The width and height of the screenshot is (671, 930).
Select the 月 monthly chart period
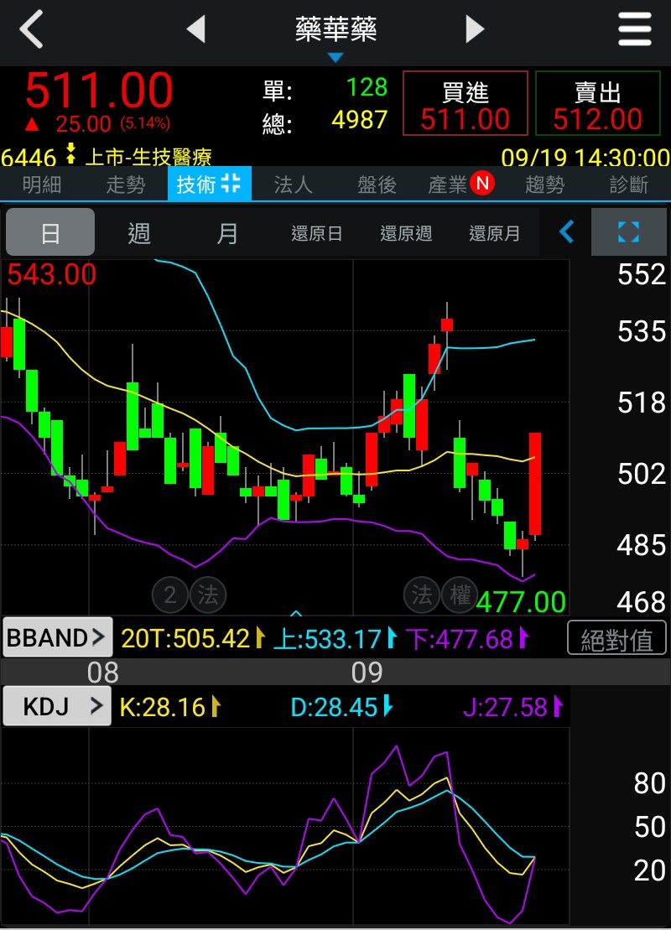pos(227,232)
